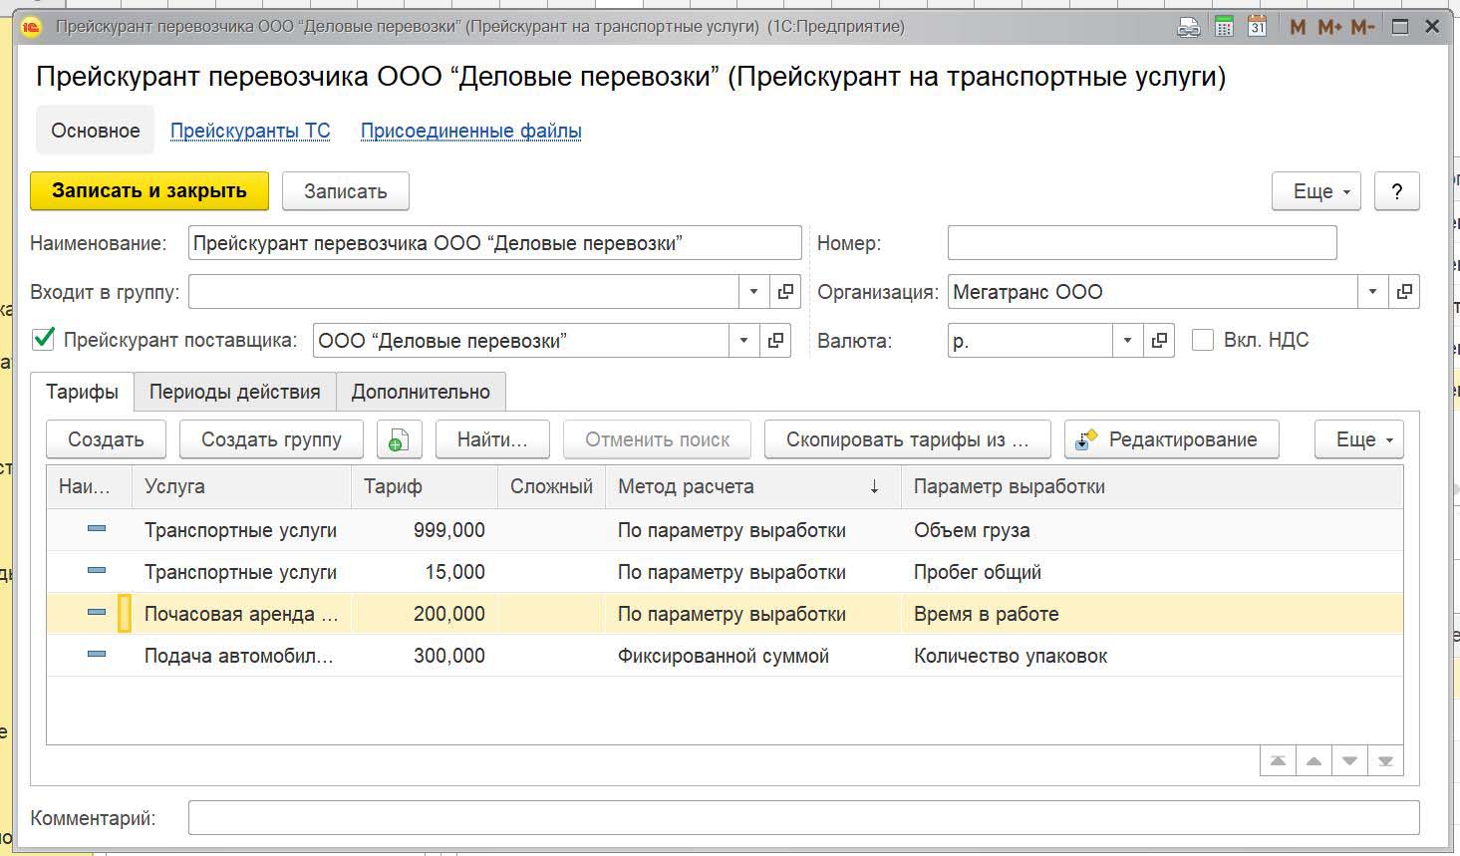Click the M- memory subtract button
Screen dimensions: 1460x856
[x=1362, y=27]
